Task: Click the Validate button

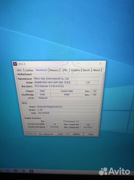Action: coord(76,134)
